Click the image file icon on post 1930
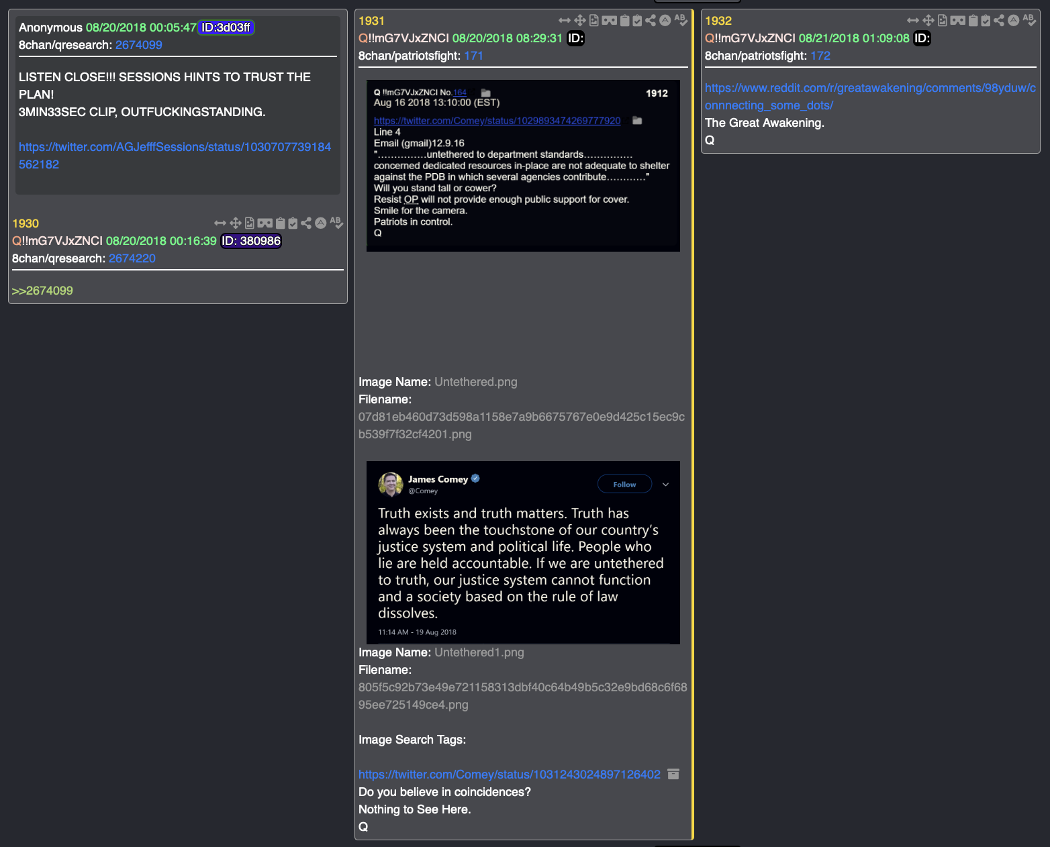The image size is (1050, 847). [x=250, y=223]
